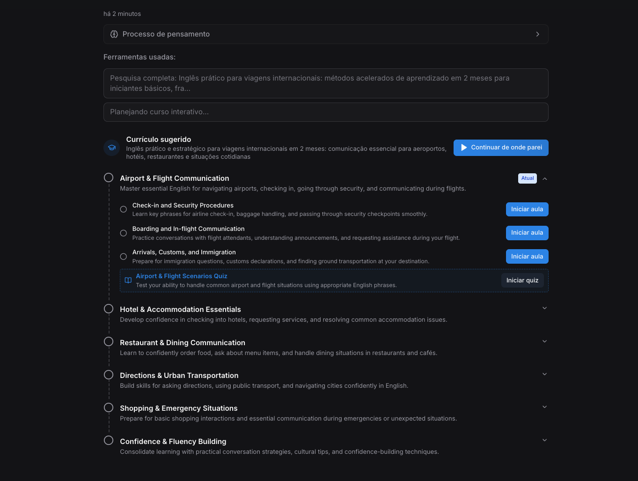Expand Shopping & Emergency Situations section
The image size is (638, 481).
point(544,407)
